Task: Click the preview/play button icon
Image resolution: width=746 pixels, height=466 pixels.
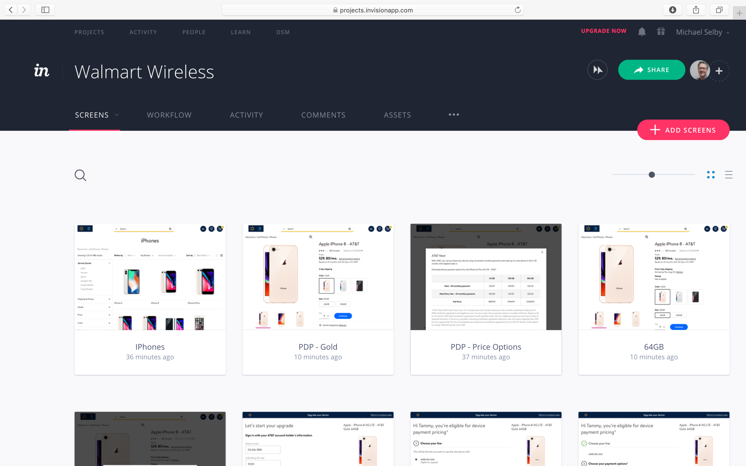Action: (598, 70)
